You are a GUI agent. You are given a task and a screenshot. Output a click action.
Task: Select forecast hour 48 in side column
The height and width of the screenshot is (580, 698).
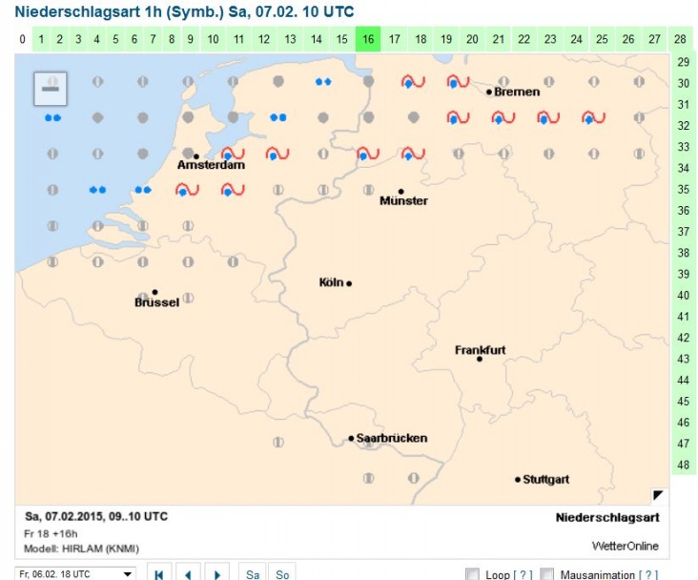[x=684, y=466]
